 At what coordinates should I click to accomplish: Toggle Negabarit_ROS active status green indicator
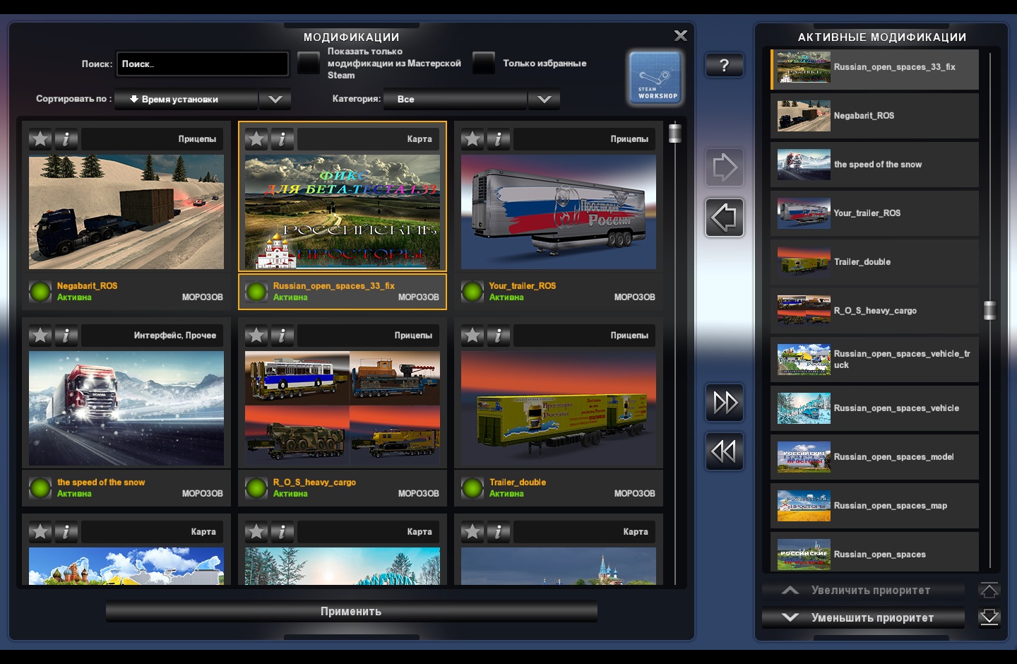(40, 291)
